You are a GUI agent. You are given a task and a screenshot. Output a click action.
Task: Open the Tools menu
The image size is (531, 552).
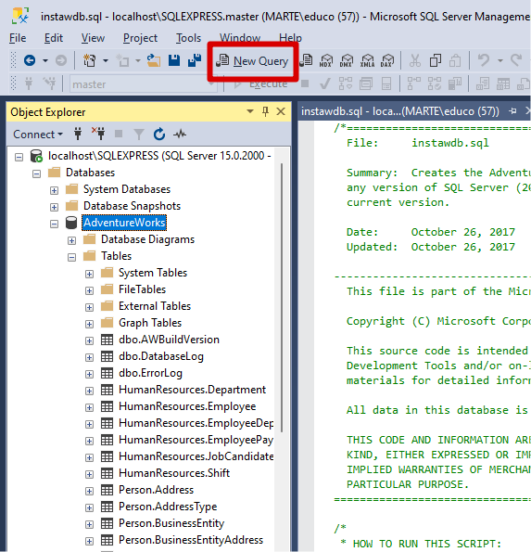(x=188, y=38)
